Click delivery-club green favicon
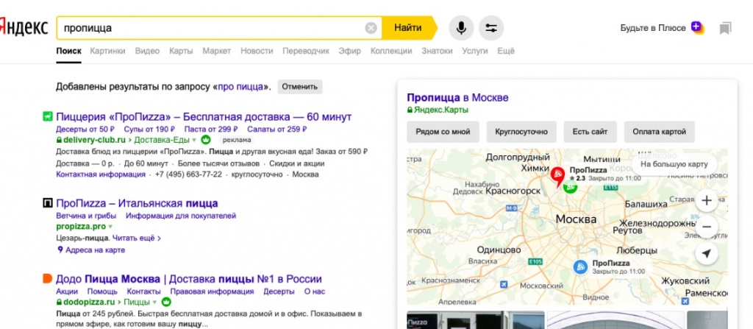 [47, 116]
